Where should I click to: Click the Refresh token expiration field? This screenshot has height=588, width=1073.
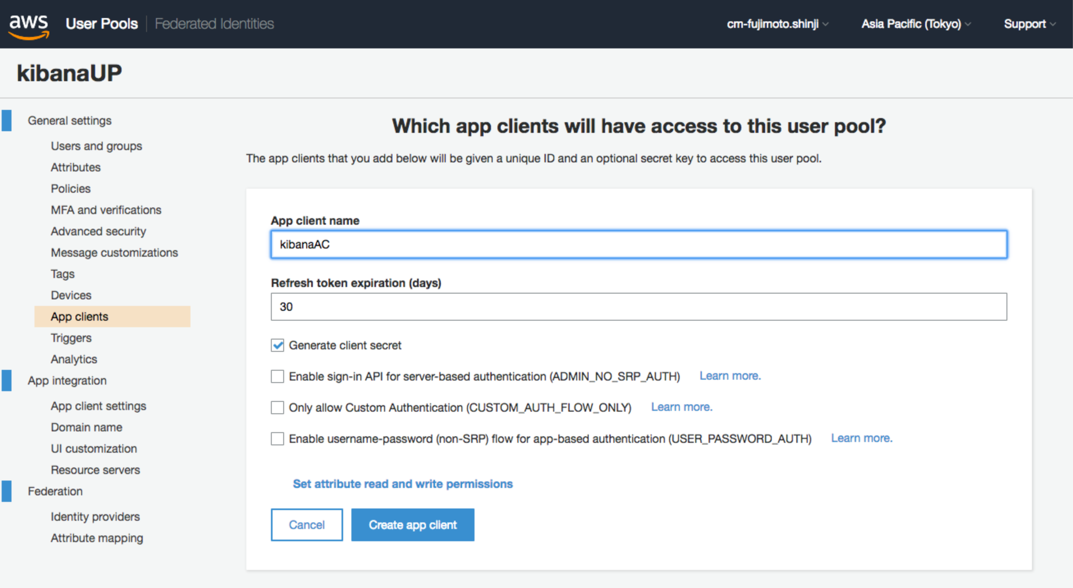click(x=639, y=307)
